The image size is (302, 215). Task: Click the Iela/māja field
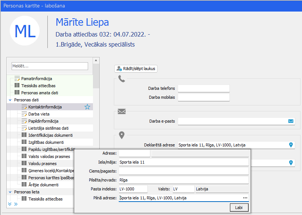point(184,162)
